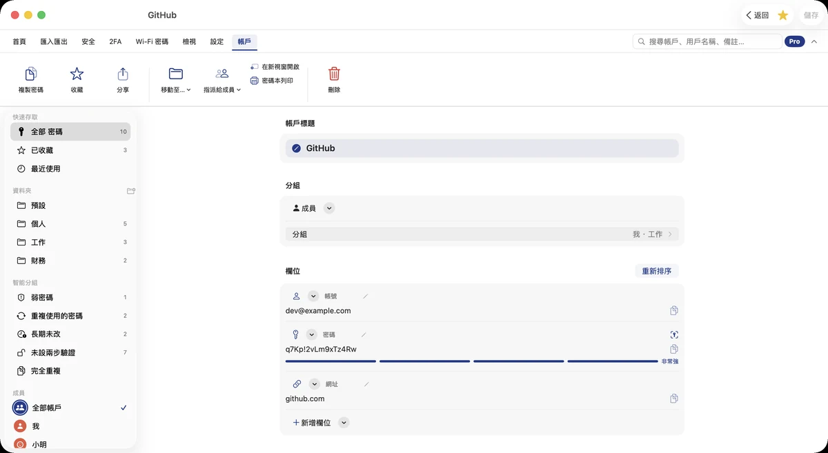Click the new folder icon beside 資料夾
Image resolution: width=828 pixels, height=453 pixels.
click(131, 190)
